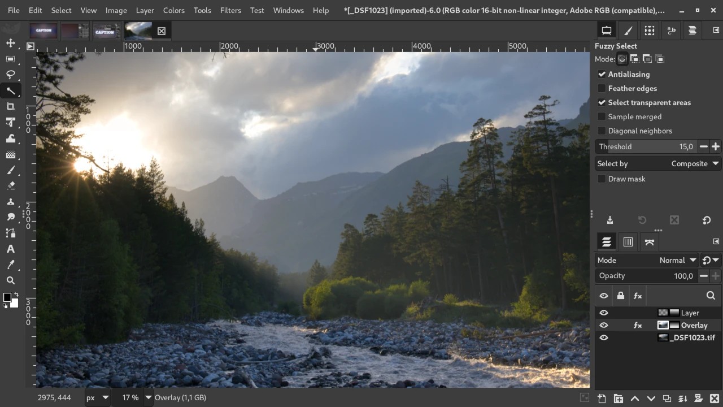Set selection mode to Subtract
723x407 pixels.
pos(647,59)
